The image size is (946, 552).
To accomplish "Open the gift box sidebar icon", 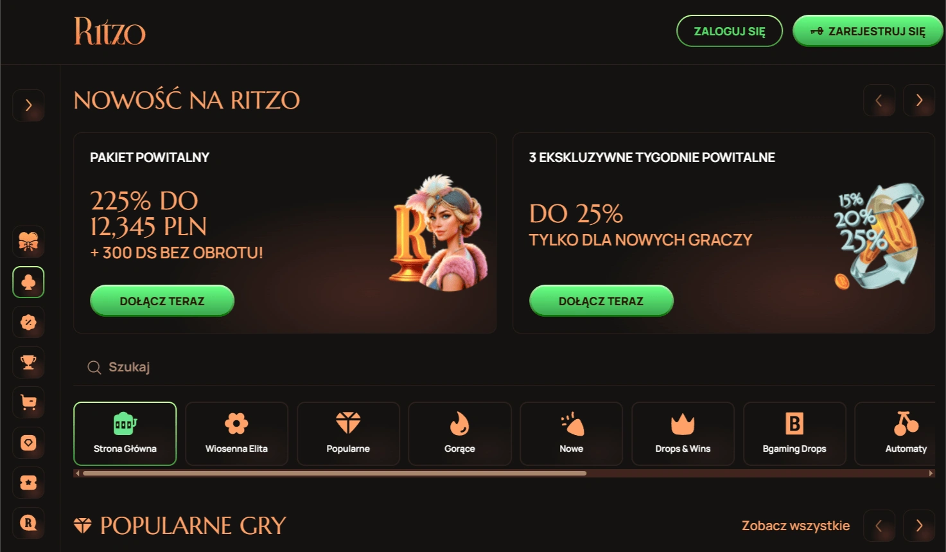I will [x=28, y=242].
